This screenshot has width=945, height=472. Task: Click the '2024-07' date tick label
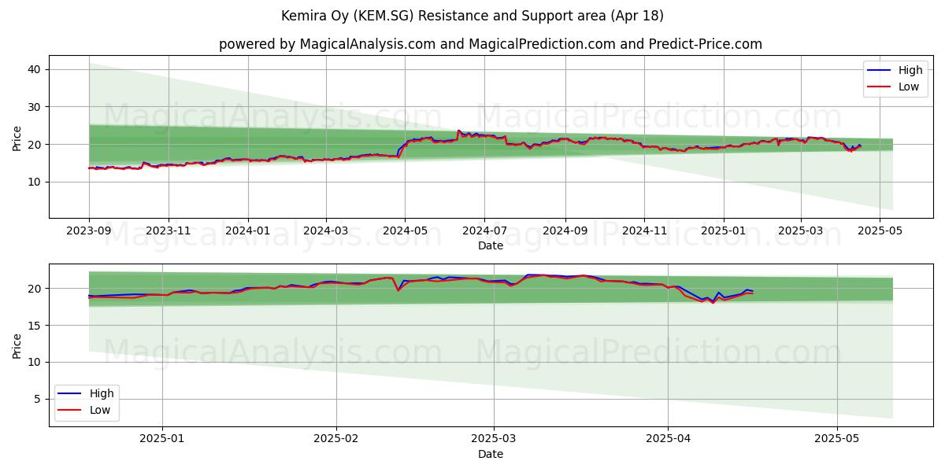point(484,232)
